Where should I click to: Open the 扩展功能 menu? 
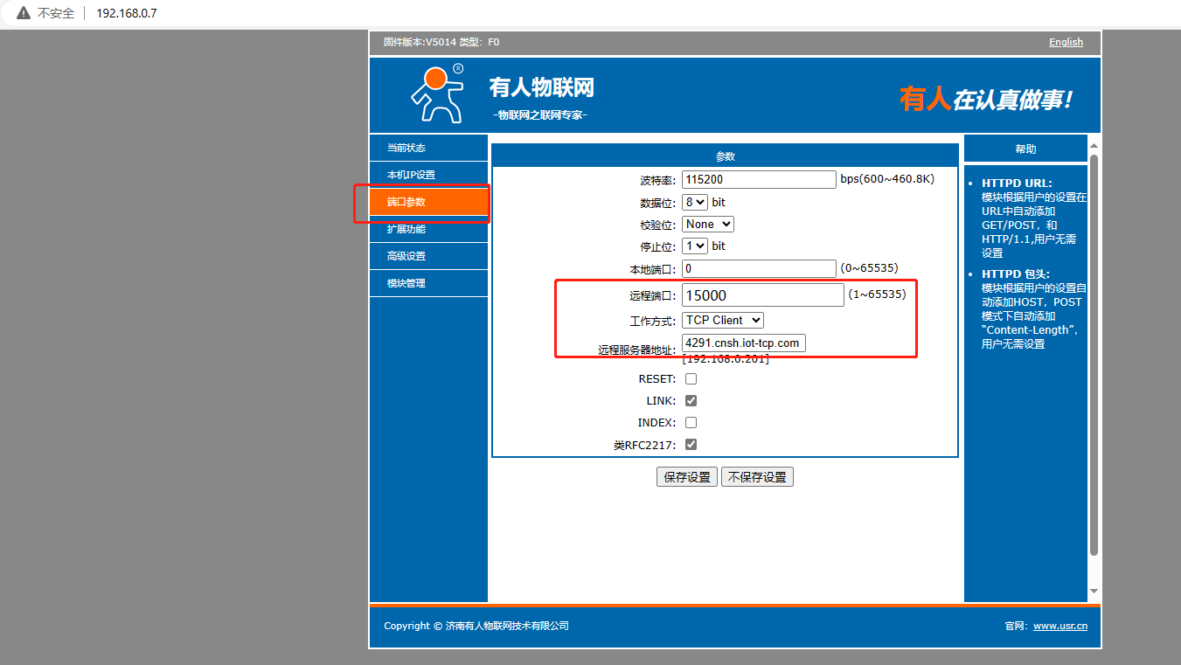(428, 229)
